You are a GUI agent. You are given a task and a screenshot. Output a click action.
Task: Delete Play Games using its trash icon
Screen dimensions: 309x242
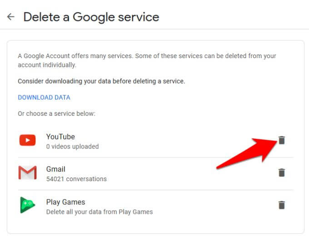[x=282, y=205]
